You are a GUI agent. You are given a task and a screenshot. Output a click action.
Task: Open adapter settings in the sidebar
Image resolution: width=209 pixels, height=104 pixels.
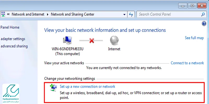tap(13, 39)
